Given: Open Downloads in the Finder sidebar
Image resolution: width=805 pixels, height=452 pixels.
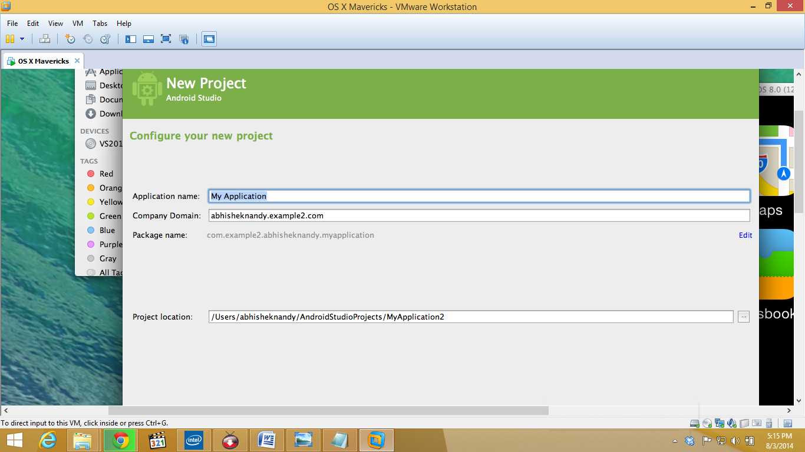Looking at the screenshot, I should click(104, 114).
